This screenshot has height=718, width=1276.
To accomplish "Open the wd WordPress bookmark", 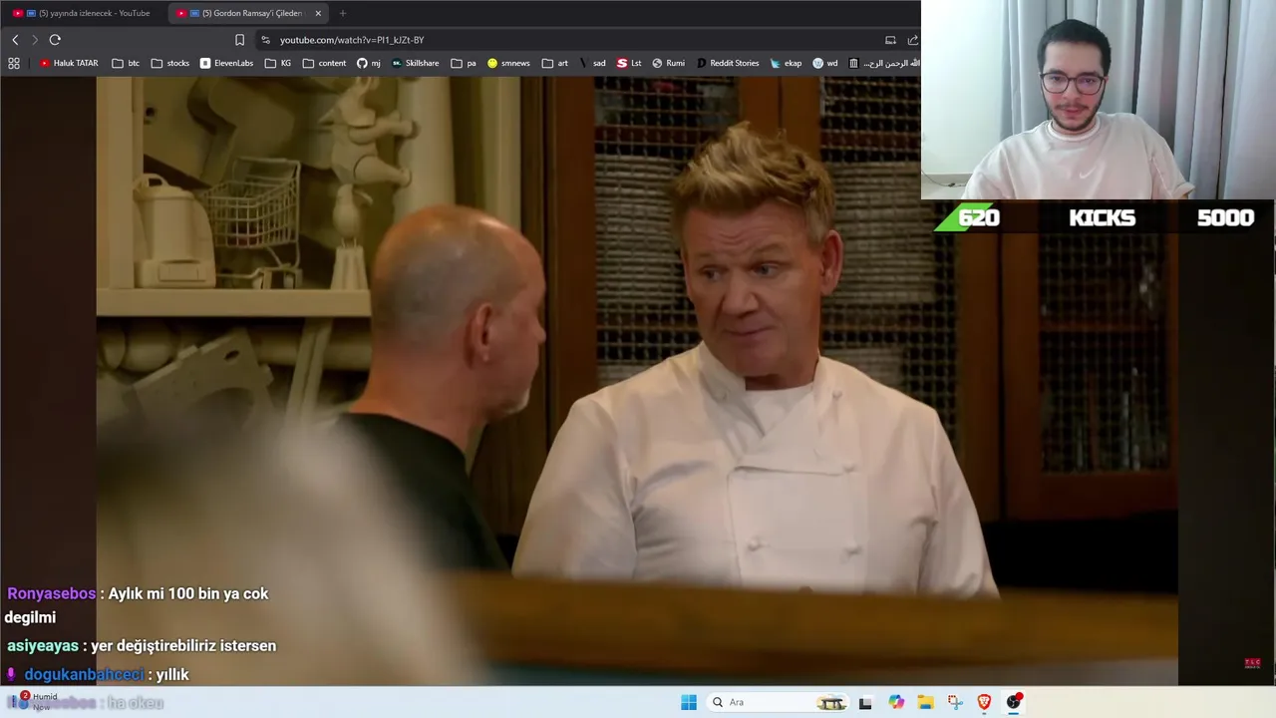I will pos(825,63).
